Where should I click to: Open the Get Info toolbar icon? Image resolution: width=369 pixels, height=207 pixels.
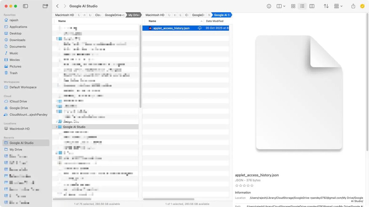pyautogui.click(x=269, y=6)
